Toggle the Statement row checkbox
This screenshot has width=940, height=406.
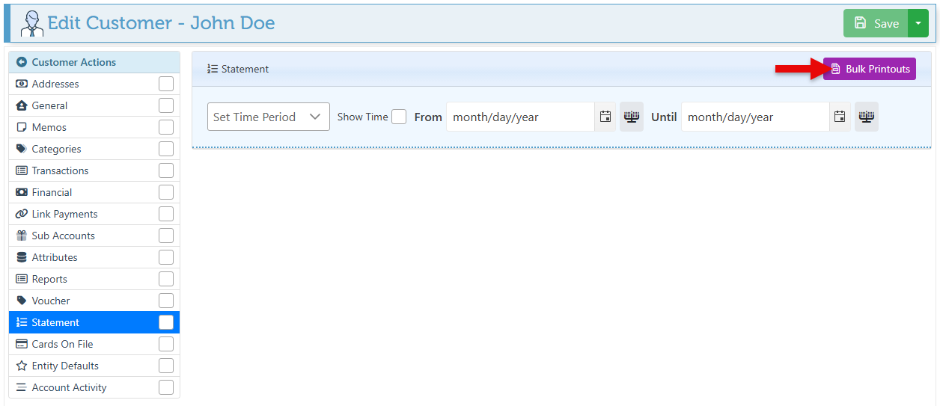(166, 322)
